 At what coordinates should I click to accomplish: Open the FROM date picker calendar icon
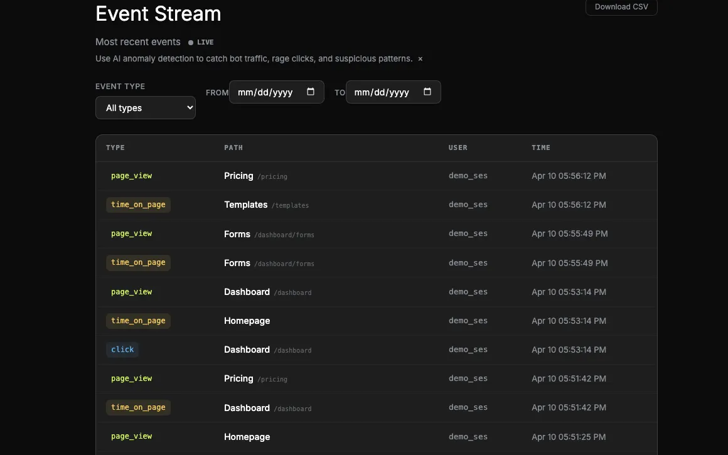[x=310, y=92]
